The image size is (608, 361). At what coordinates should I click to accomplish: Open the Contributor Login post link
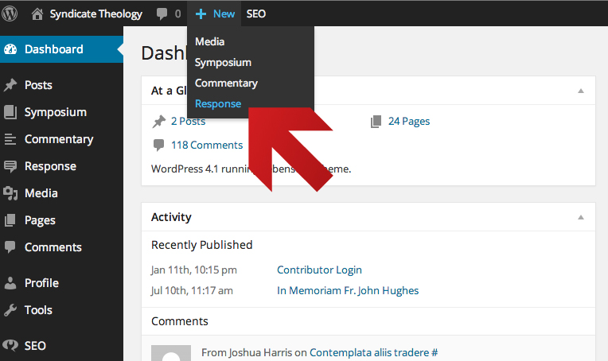(x=319, y=270)
